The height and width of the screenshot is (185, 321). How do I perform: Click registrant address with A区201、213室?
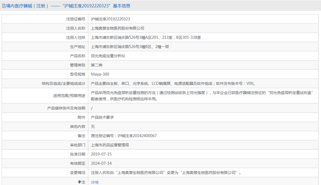(146, 37)
